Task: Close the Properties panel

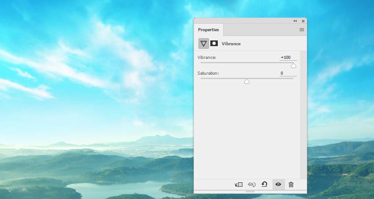Action: pyautogui.click(x=303, y=21)
